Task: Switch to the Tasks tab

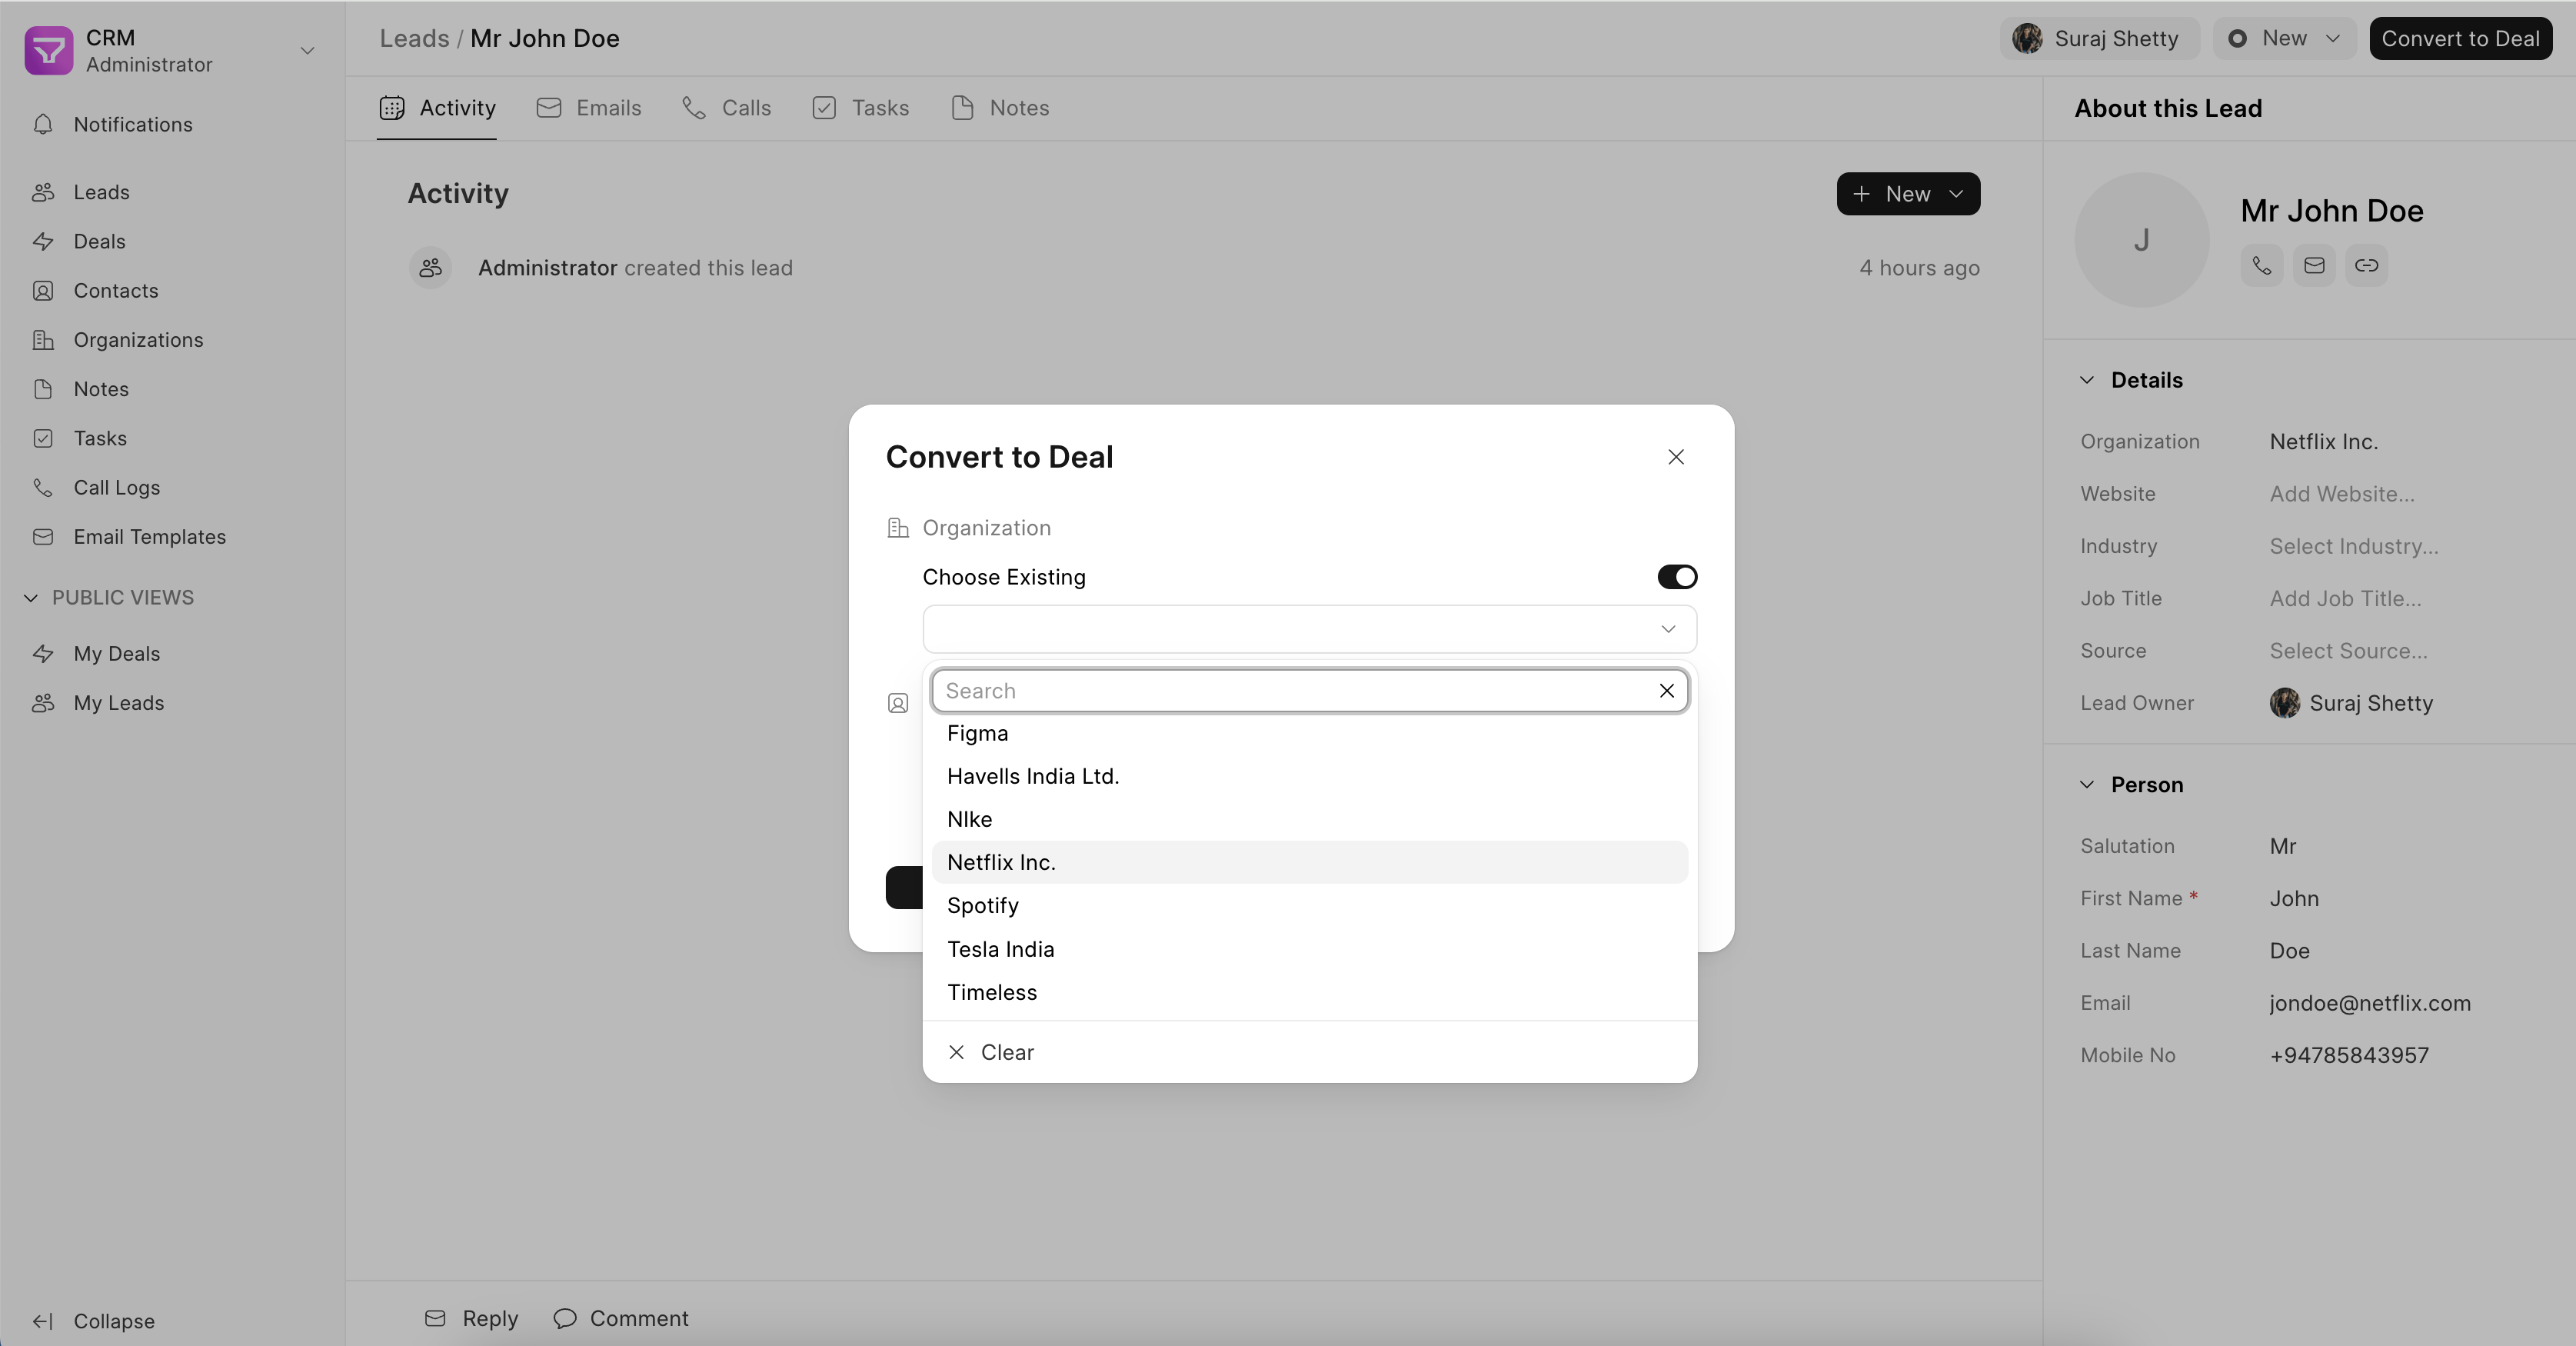Action: pyautogui.click(x=860, y=108)
